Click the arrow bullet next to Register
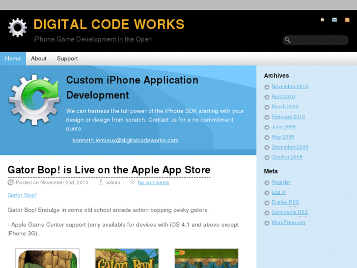The height and width of the screenshot is (268, 357). tap(267, 183)
